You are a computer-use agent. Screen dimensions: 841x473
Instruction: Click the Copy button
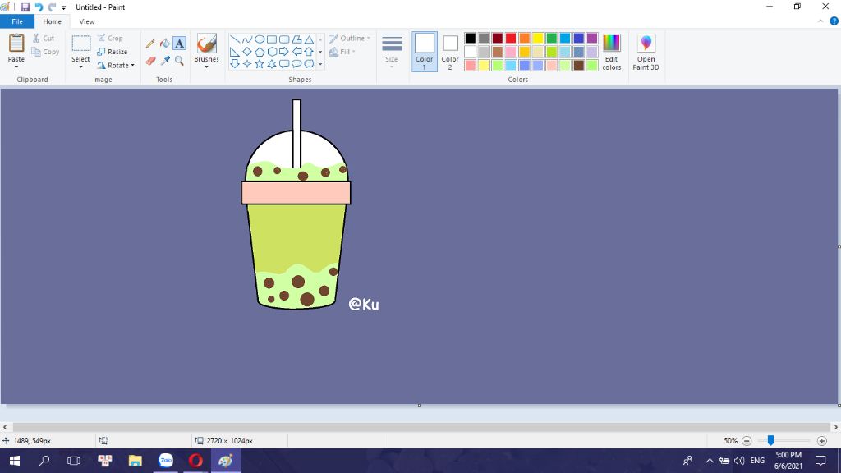[46, 52]
